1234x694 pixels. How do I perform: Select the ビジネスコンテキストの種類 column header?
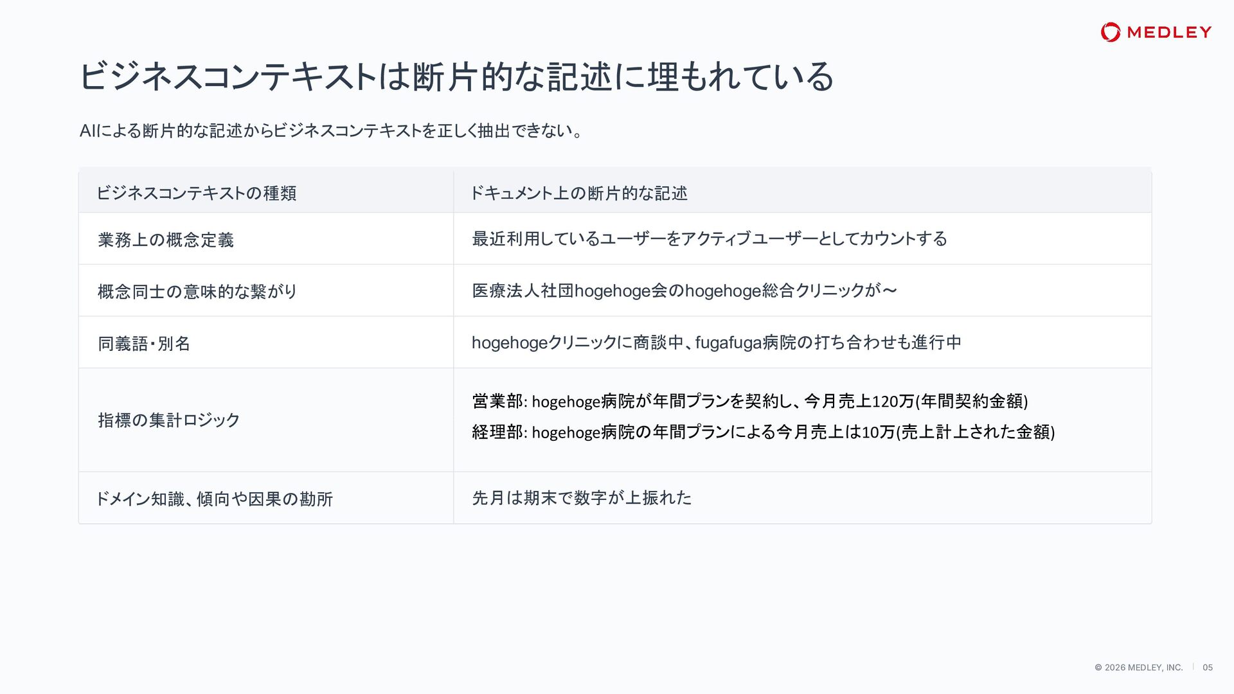coord(197,193)
